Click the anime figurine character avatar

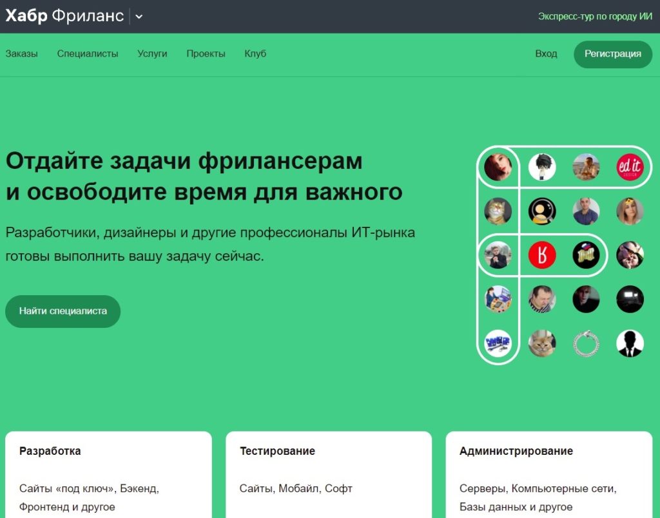[x=542, y=167]
